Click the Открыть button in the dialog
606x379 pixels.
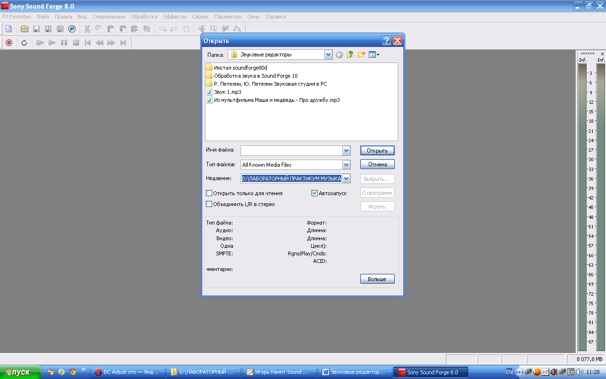[377, 151]
